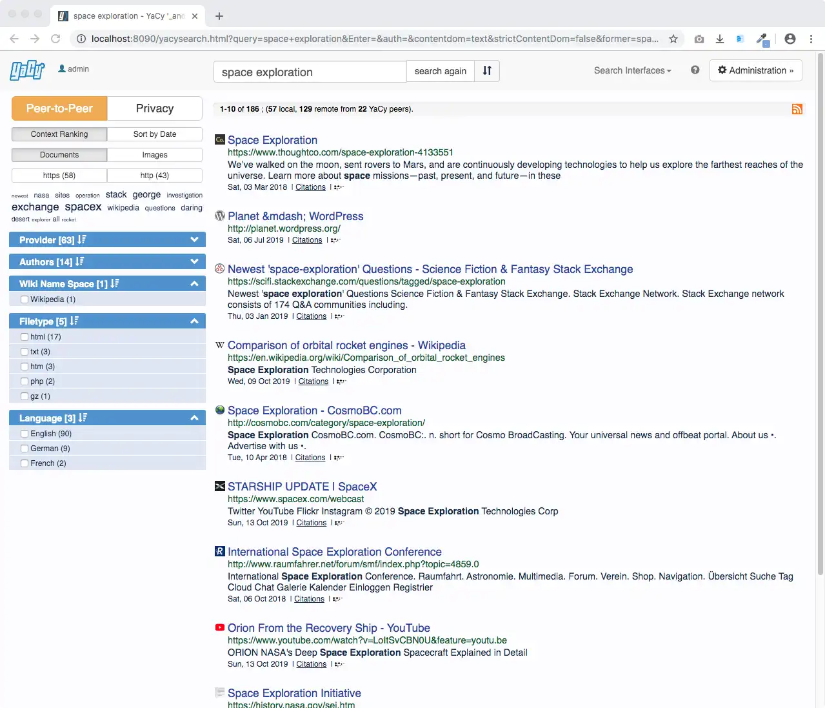This screenshot has width=825, height=708.
Task: Sort the Filetype facet with its sort icon
Action: pyautogui.click(x=74, y=321)
